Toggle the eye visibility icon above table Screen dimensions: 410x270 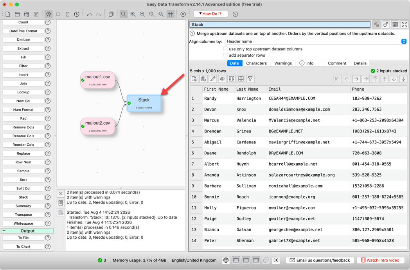coord(222,79)
